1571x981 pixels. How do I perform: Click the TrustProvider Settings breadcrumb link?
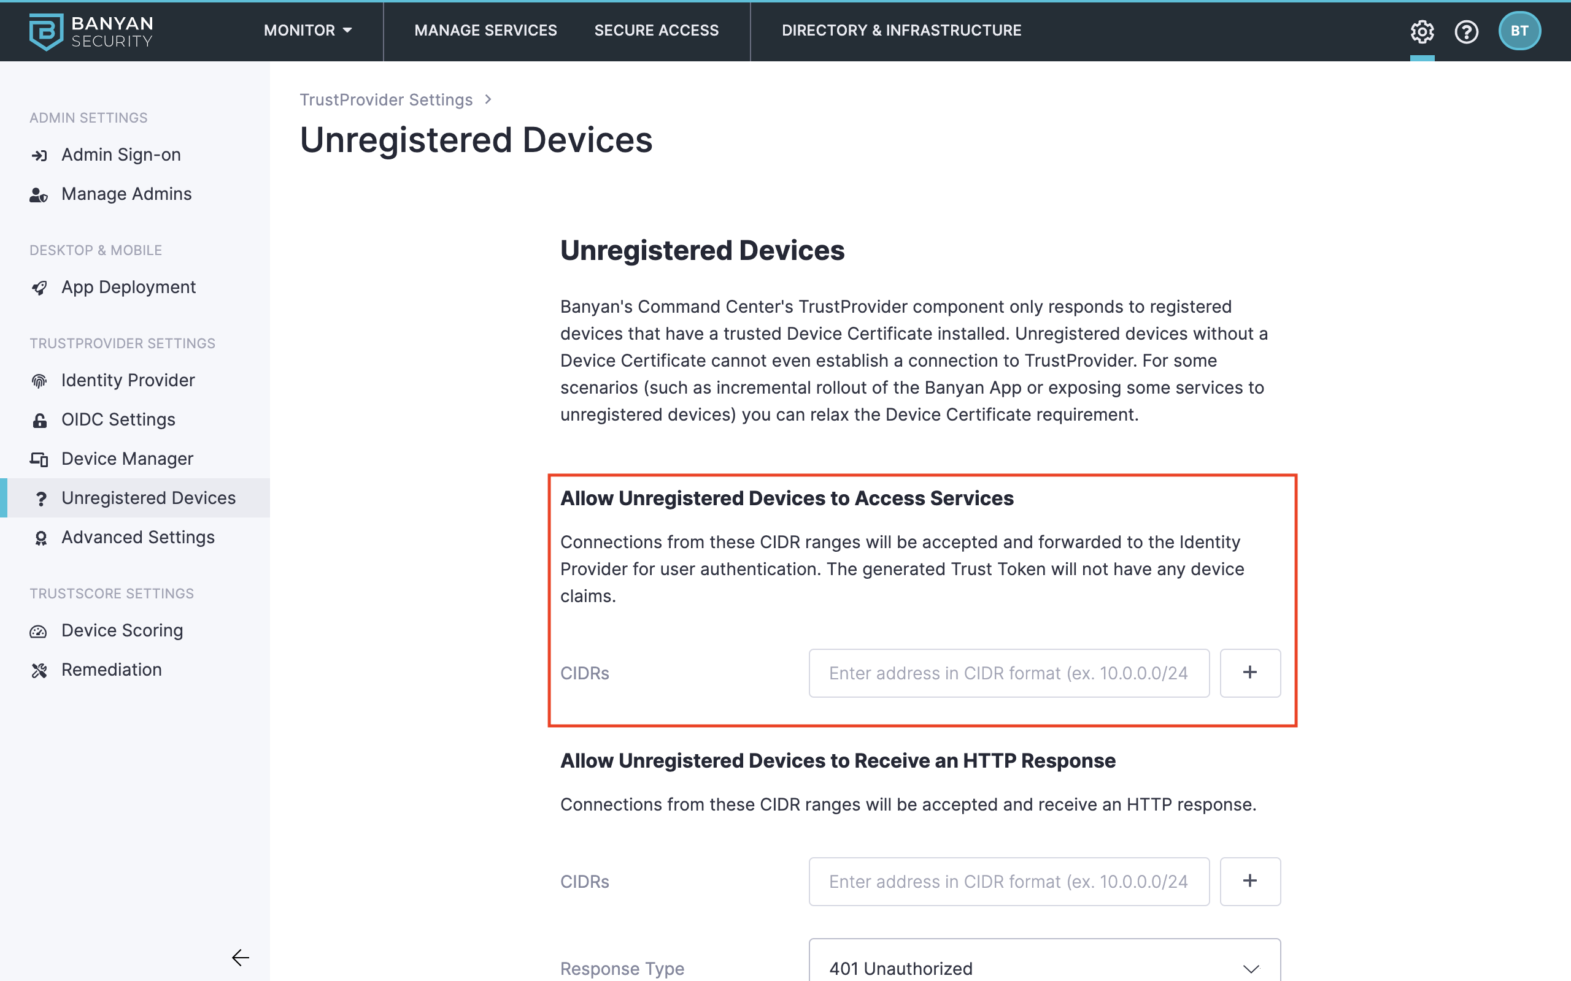click(385, 100)
